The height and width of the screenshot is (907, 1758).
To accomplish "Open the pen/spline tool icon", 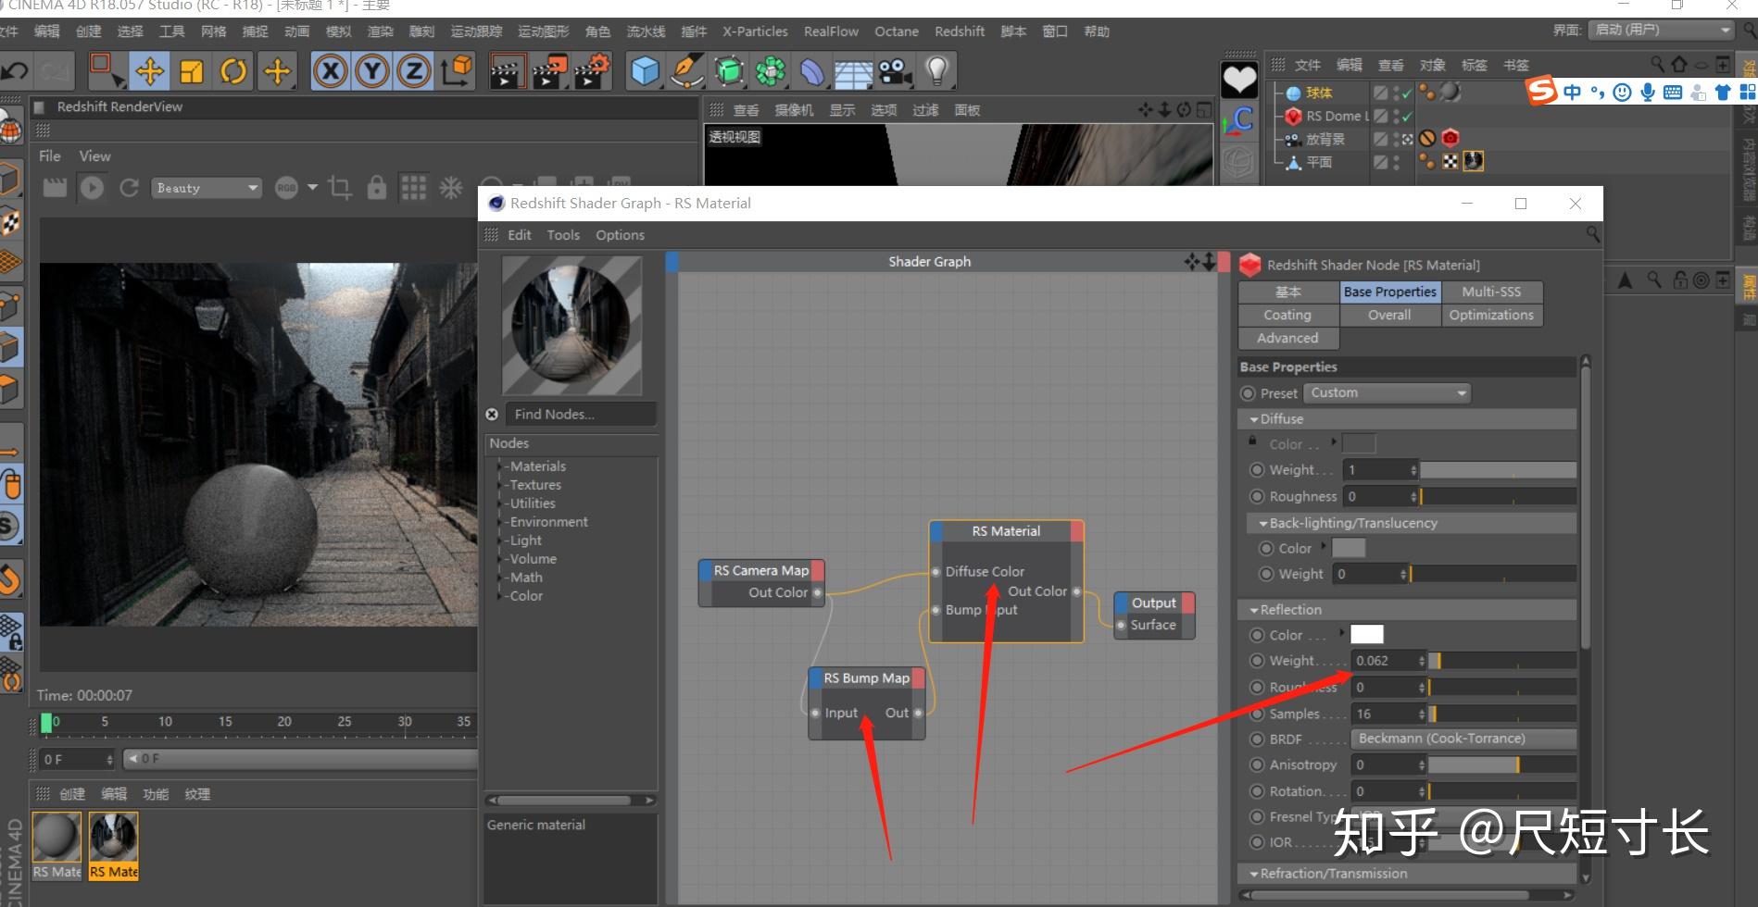I will pos(685,70).
